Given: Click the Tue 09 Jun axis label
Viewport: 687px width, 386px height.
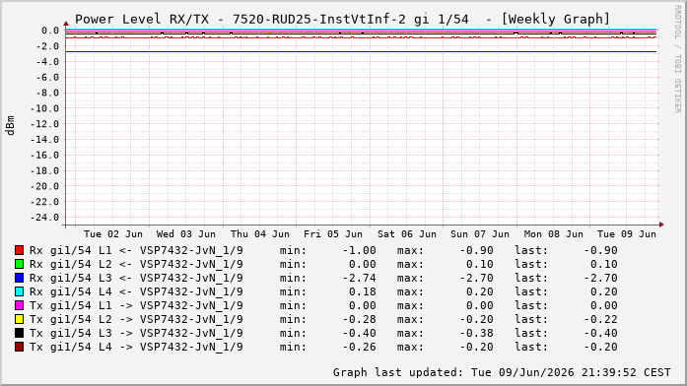Looking at the screenshot, I should (x=627, y=234).
